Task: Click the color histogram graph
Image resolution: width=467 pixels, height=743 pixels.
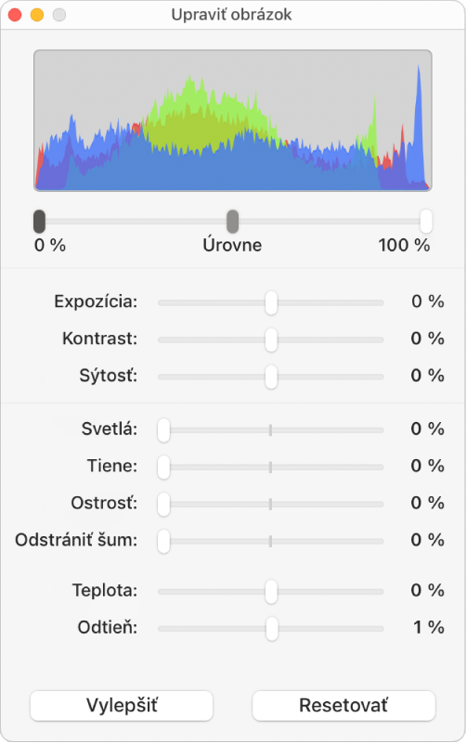Action: point(233,121)
